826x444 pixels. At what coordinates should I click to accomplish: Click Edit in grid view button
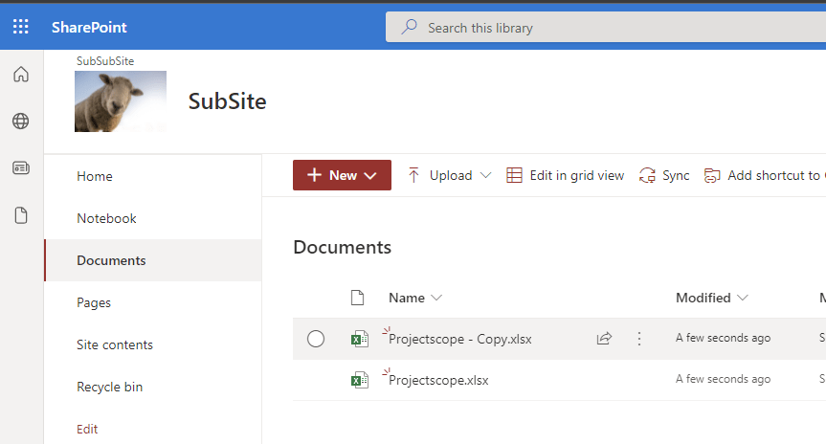(565, 175)
